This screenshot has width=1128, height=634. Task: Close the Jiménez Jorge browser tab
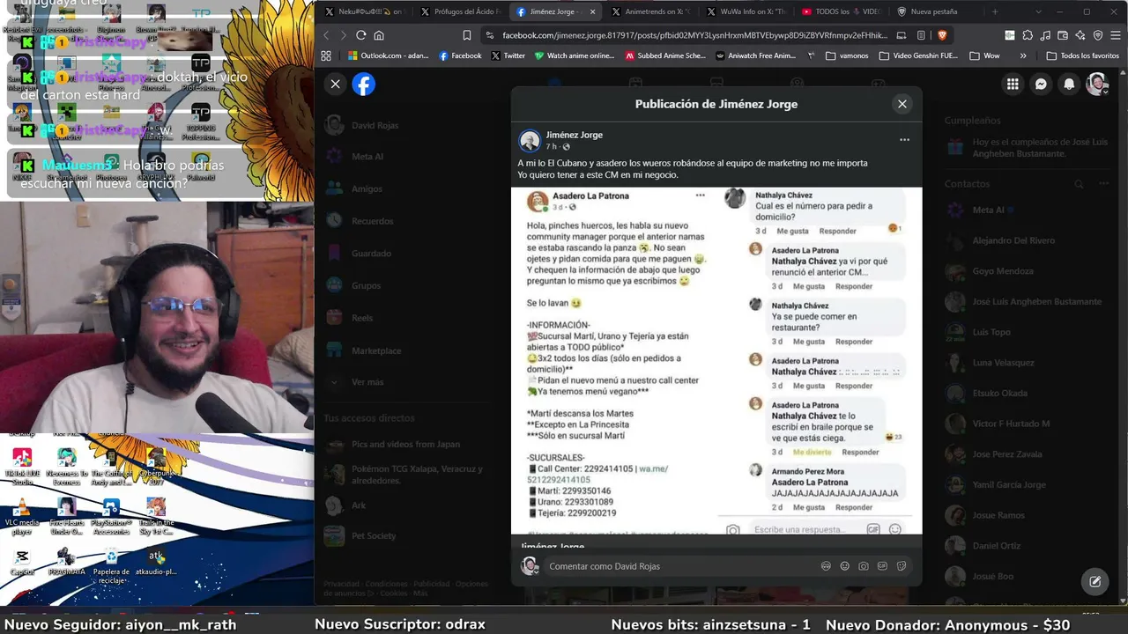[x=592, y=11]
